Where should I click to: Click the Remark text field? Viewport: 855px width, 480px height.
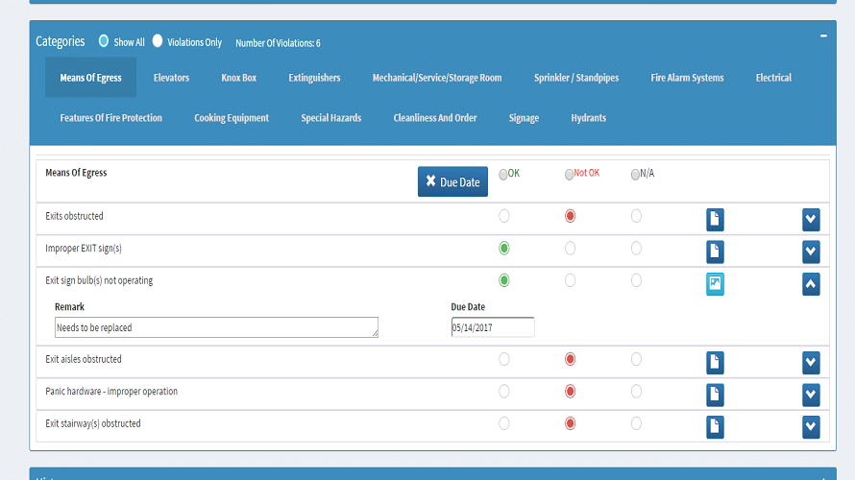(x=216, y=327)
